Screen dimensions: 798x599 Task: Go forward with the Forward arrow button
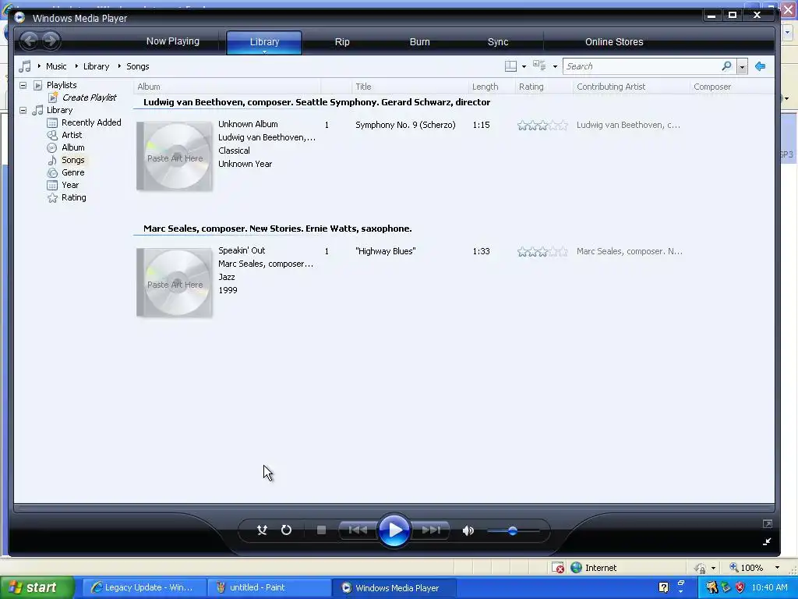tap(51, 41)
